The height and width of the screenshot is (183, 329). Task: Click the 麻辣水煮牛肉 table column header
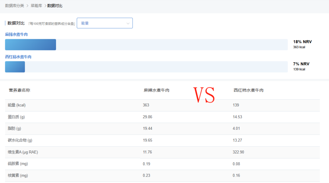[157, 90]
